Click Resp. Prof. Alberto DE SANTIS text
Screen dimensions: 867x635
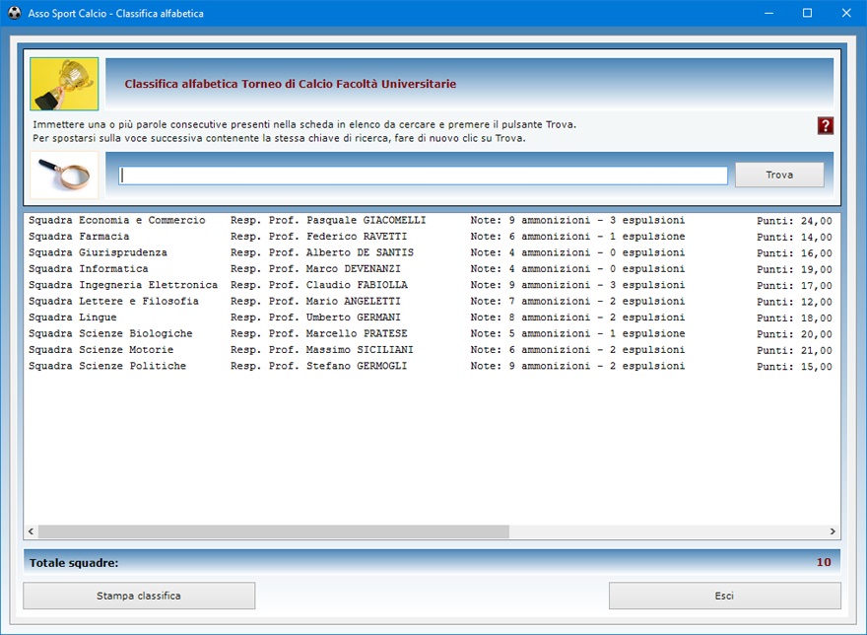tap(322, 252)
